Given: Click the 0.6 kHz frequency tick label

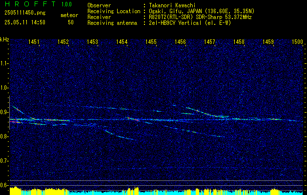Looking at the screenshot, I should [3, 185].
